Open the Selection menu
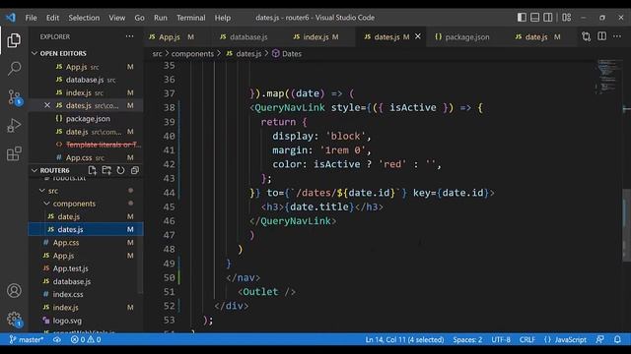The height and width of the screenshot is (354, 631). click(x=84, y=18)
